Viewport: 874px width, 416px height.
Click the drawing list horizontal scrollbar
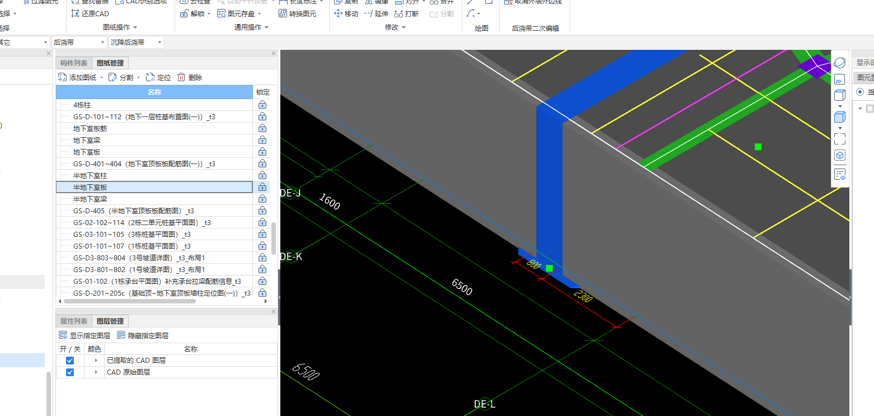pyautogui.click(x=130, y=301)
